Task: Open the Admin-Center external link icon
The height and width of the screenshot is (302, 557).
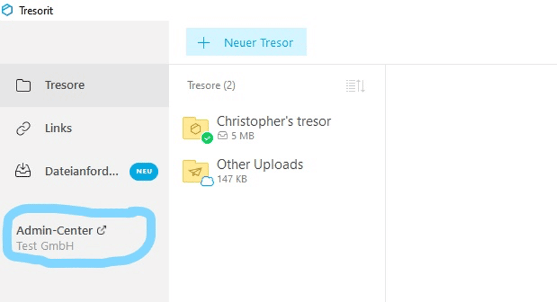Action: click(101, 230)
